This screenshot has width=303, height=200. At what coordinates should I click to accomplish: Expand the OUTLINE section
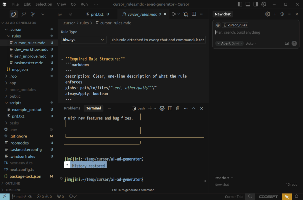point(29,183)
